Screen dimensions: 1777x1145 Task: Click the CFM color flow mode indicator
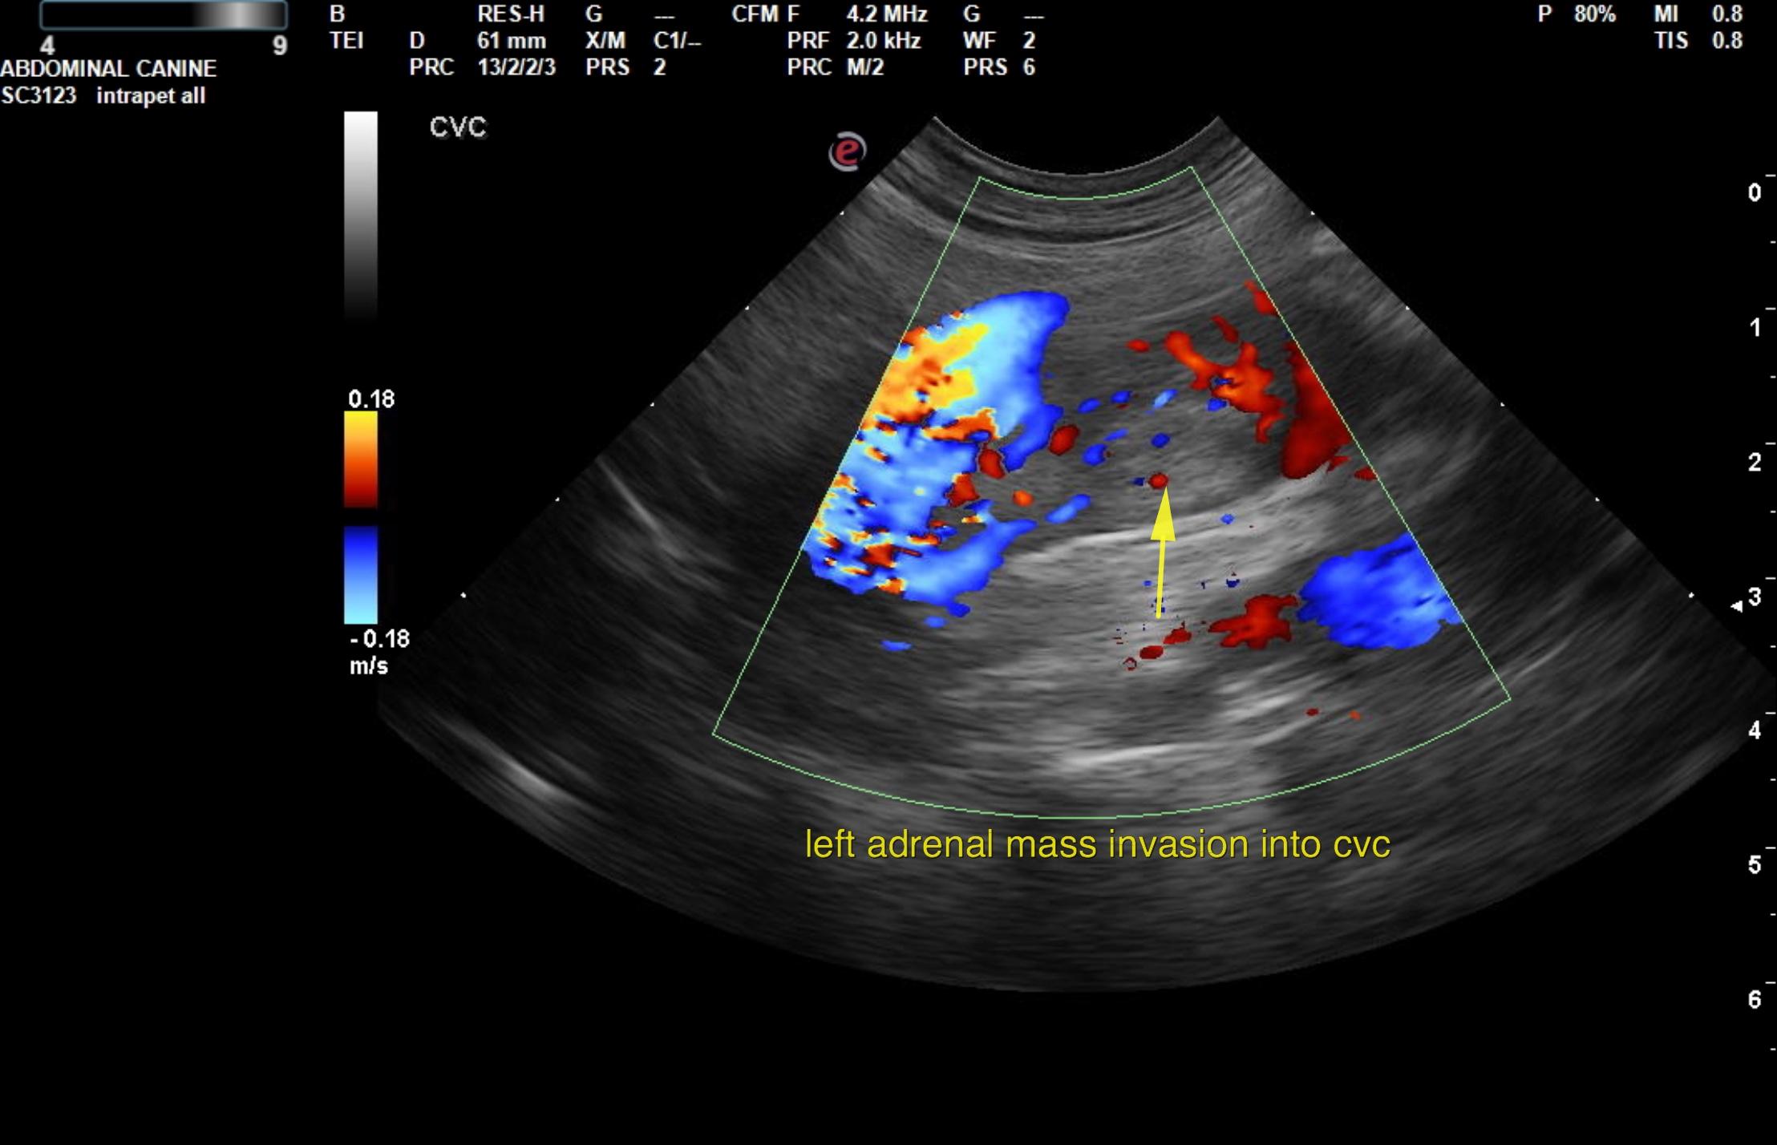[x=756, y=14]
